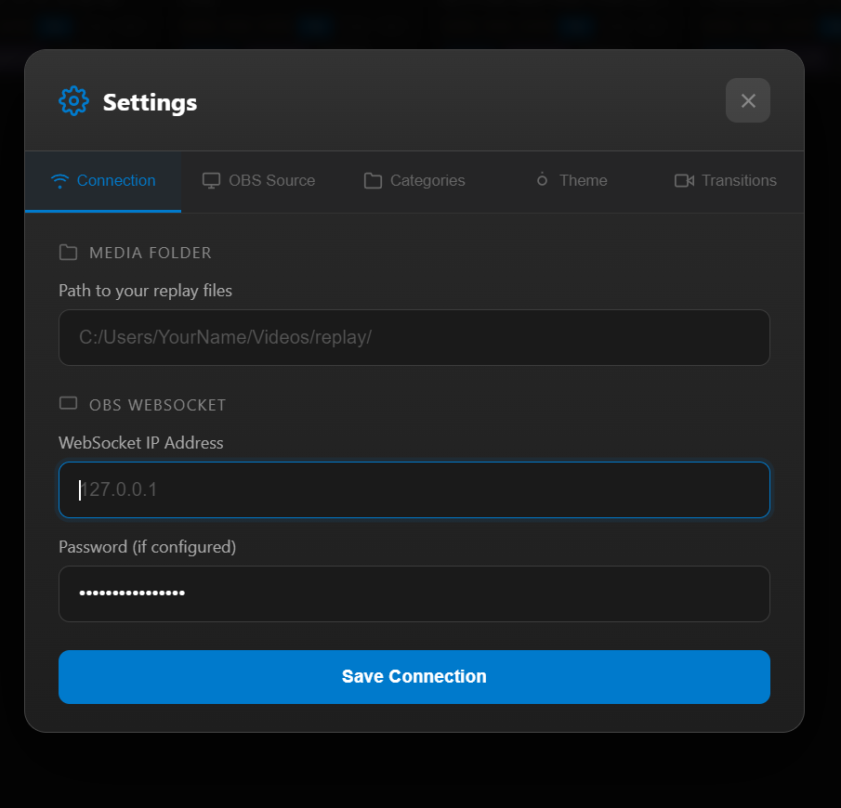Click the Settings gear icon
This screenshot has width=841, height=808.
(73, 101)
